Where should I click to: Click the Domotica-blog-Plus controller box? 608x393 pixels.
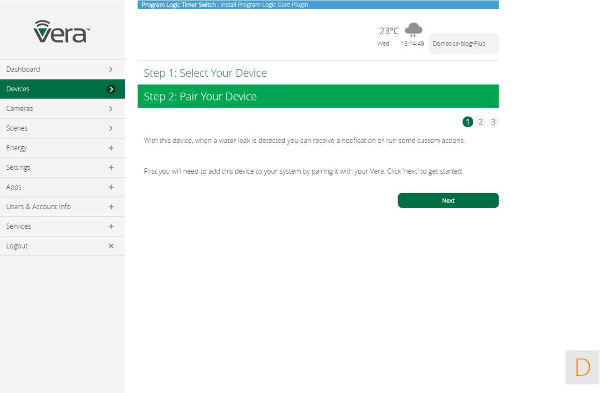463,44
